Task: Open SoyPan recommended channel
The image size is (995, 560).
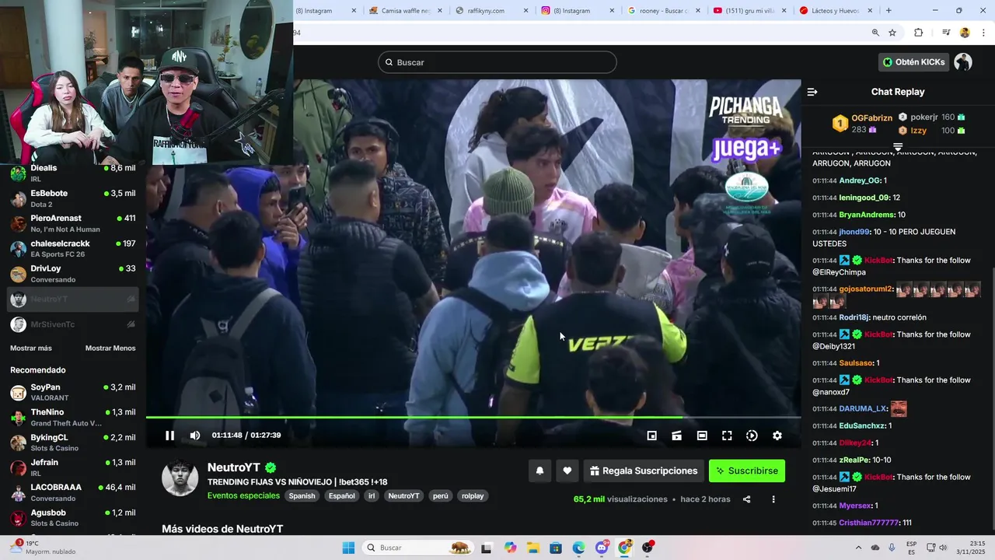Action: pyautogui.click(x=73, y=392)
